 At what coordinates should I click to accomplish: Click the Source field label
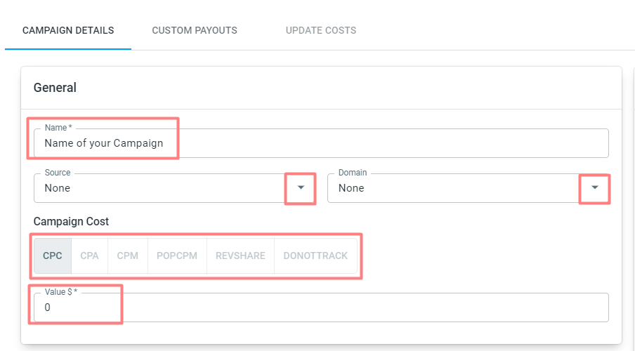coord(58,173)
